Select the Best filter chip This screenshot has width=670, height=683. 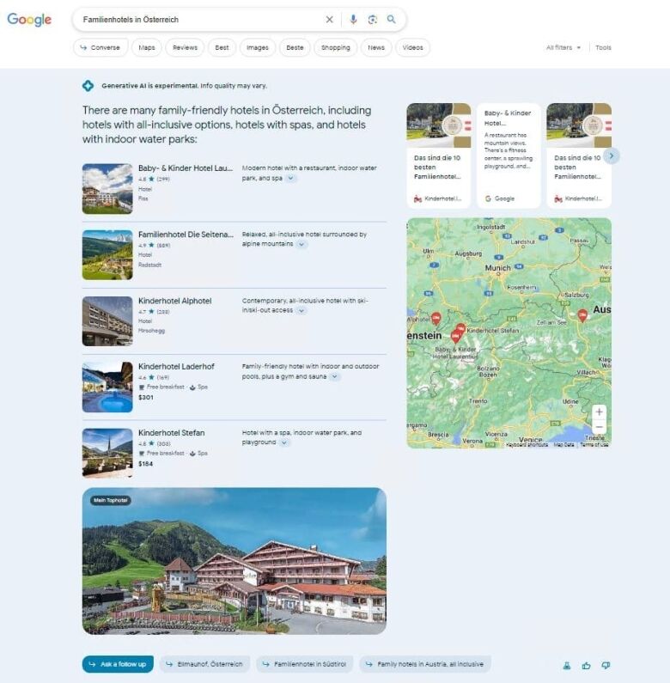pyautogui.click(x=222, y=47)
